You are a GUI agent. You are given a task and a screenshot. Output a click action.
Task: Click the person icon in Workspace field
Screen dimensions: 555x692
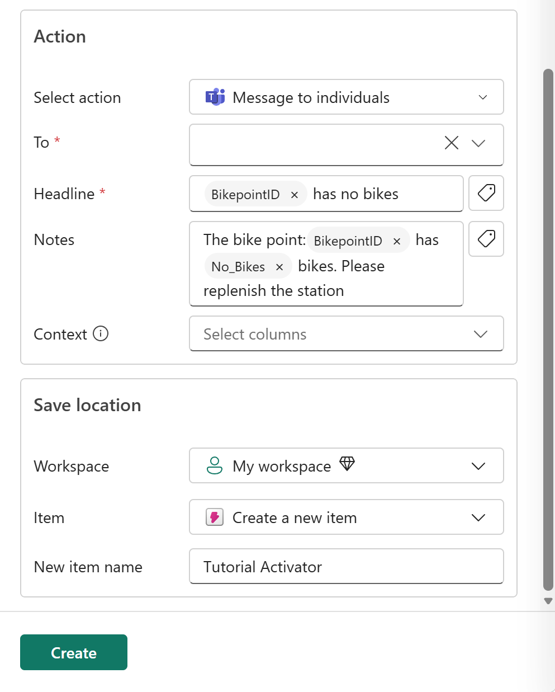tap(215, 465)
